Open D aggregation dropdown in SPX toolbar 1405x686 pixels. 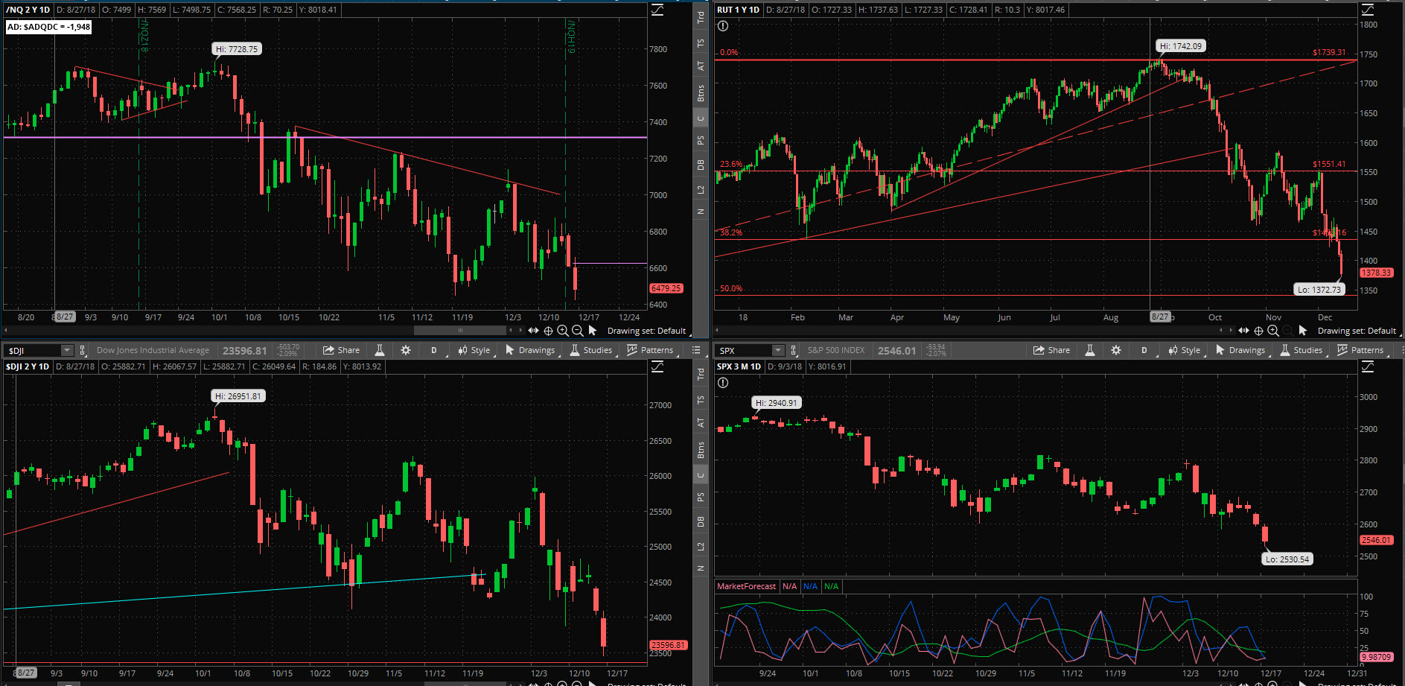click(x=1144, y=350)
